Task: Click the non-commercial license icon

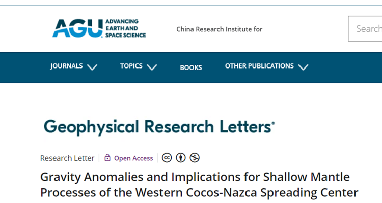Action: point(195,158)
